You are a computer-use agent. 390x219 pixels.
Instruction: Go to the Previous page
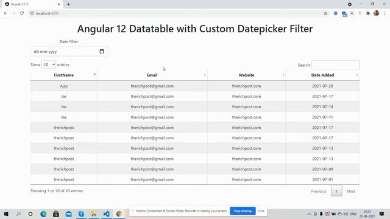tap(319, 191)
